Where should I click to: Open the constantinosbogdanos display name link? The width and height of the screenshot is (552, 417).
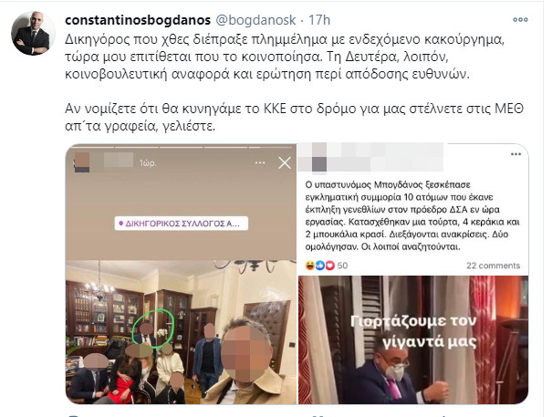pos(138,20)
